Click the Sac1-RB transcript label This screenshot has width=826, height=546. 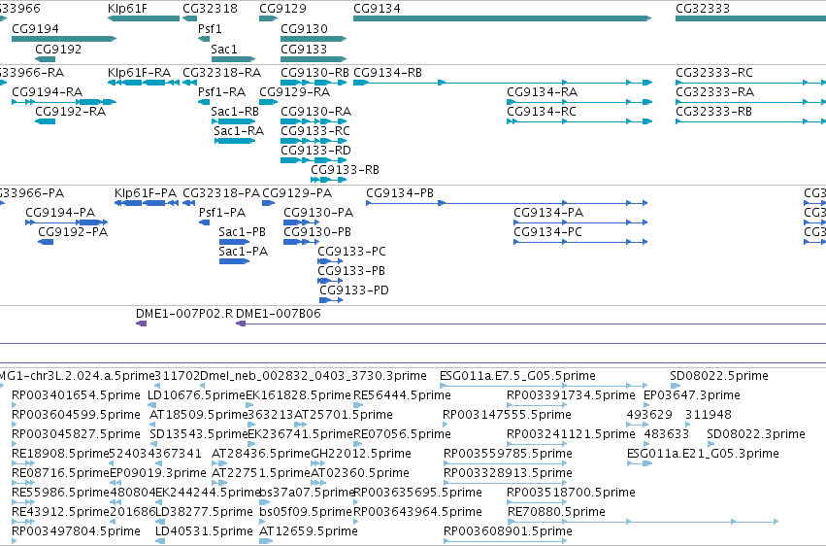click(235, 111)
